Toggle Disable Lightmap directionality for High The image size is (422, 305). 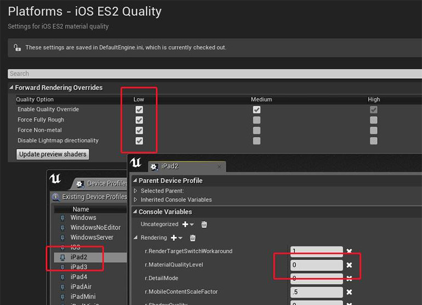[374, 141]
